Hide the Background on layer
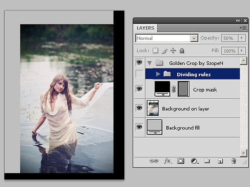 tap(139, 108)
